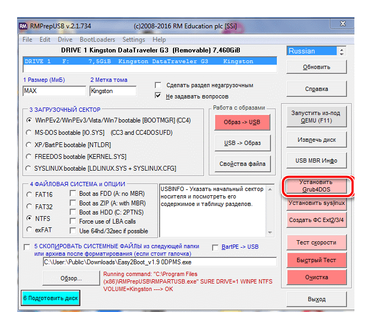This screenshot has height=329, width=378.
Task: Click the USB -> Образ button
Action: 243,143
